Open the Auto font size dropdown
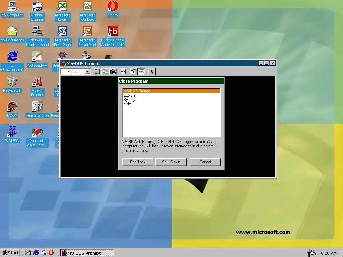This screenshot has width=343, height=257. click(88, 72)
